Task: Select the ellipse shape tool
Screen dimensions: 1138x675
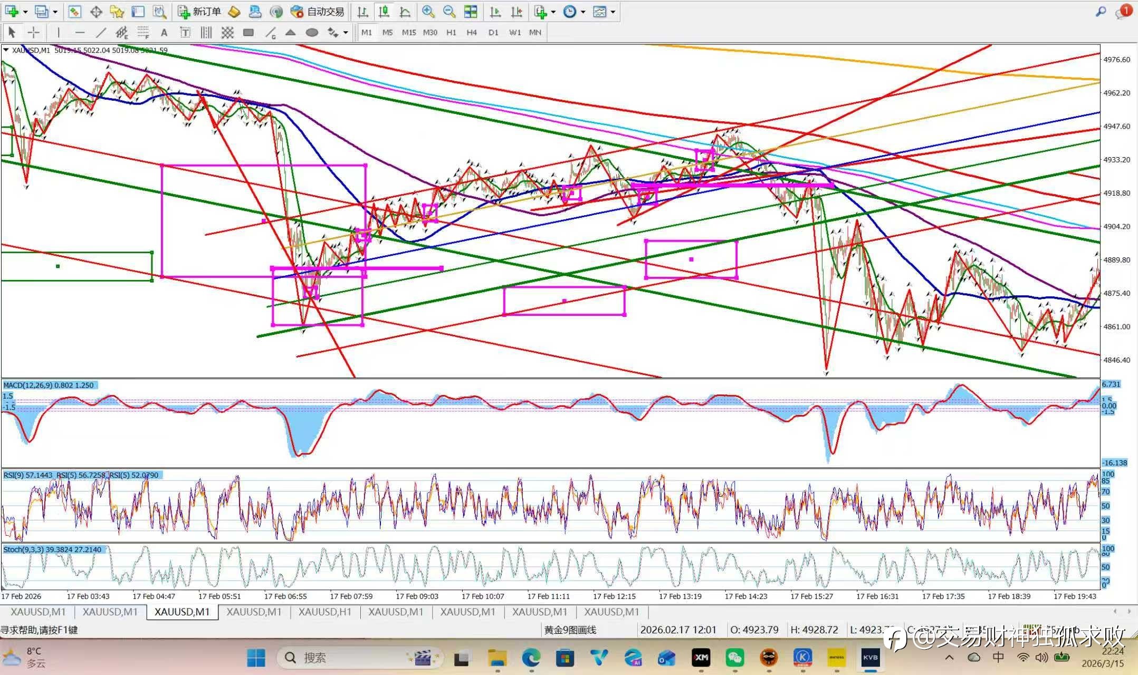Action: [x=312, y=33]
